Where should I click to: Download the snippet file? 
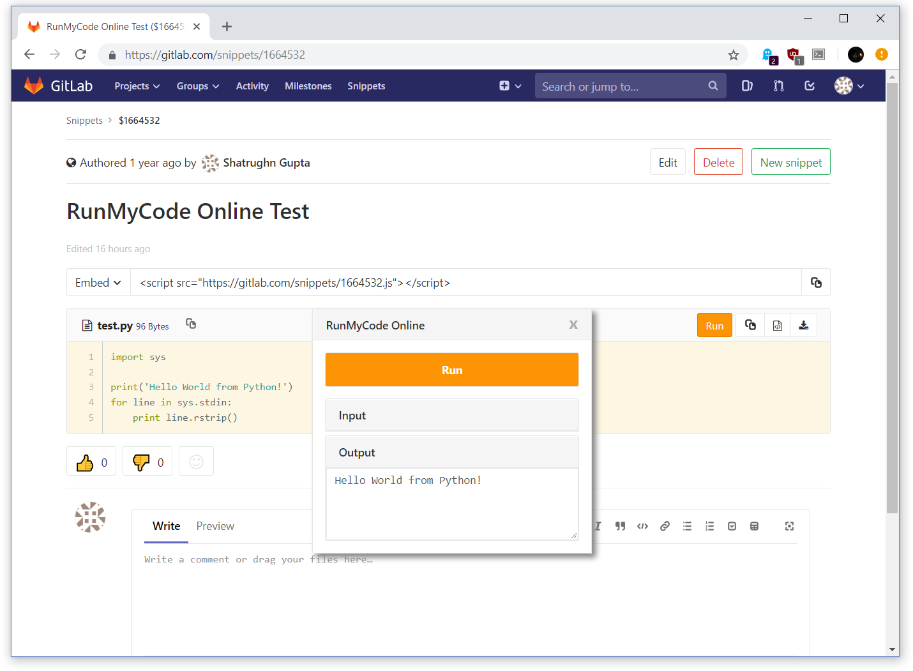pyautogui.click(x=804, y=325)
